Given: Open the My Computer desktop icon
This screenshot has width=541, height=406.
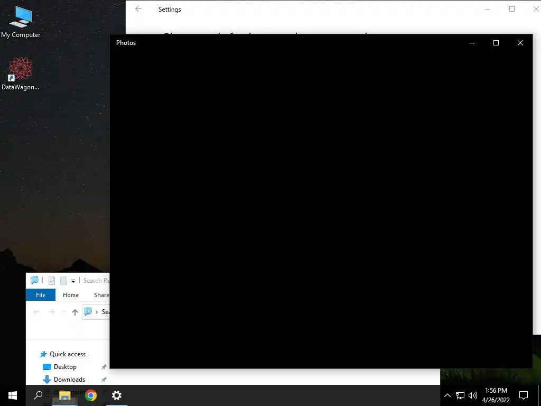Looking at the screenshot, I should click(x=21, y=22).
